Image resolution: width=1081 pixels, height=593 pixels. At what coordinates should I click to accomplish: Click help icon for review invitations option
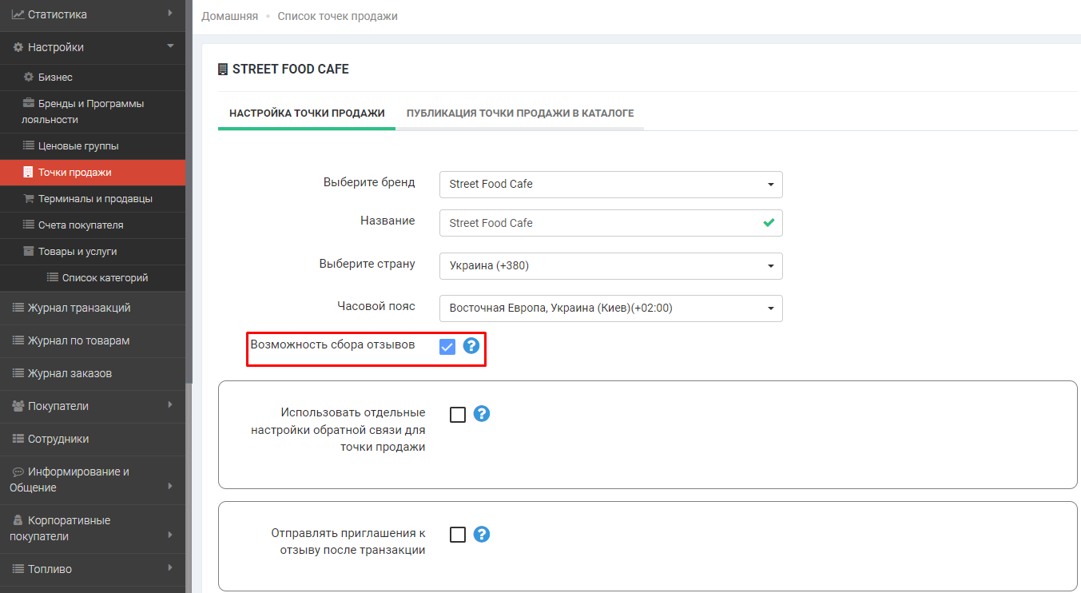(x=482, y=534)
